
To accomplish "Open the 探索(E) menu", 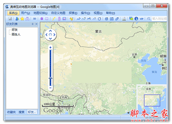I will 73,13.
